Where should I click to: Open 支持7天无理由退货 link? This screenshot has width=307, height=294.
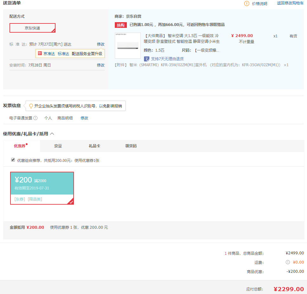[x=167, y=59]
